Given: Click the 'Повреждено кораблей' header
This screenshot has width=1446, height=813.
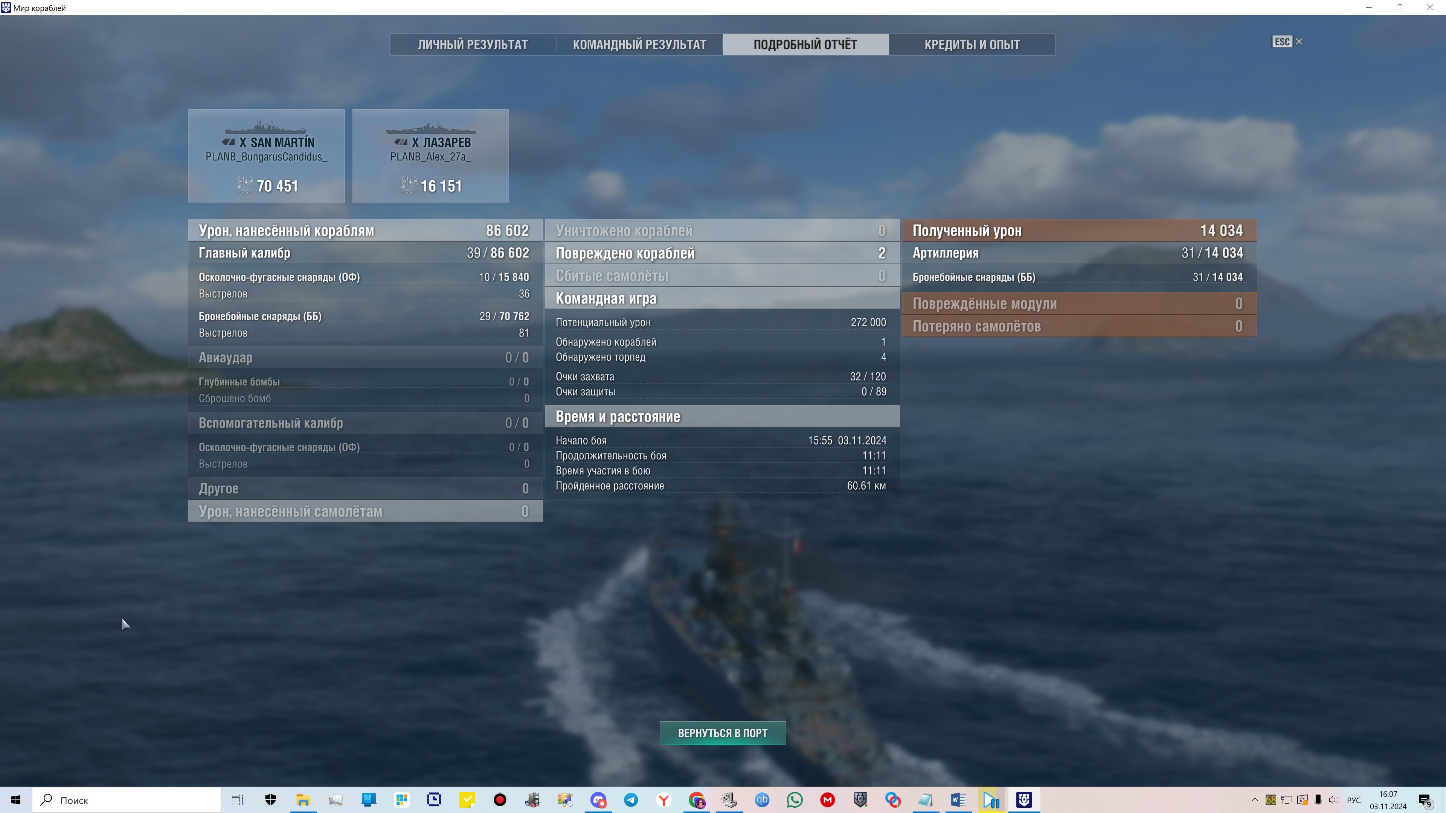Looking at the screenshot, I should pos(722,253).
